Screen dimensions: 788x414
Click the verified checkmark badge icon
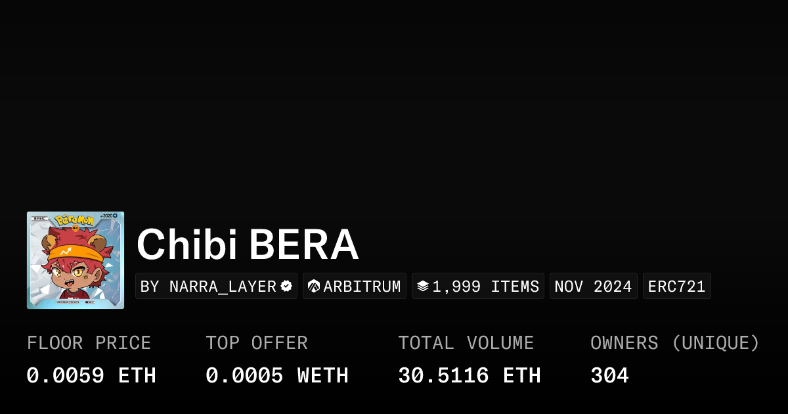[x=286, y=286]
